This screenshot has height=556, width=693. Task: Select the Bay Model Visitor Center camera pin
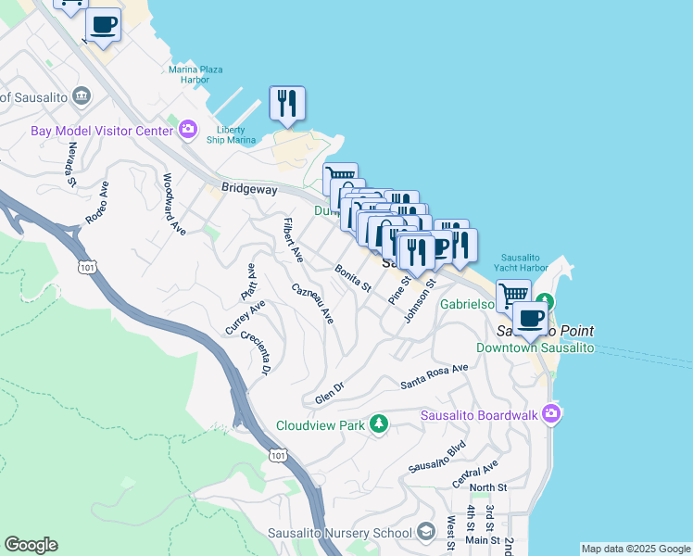coord(188,130)
